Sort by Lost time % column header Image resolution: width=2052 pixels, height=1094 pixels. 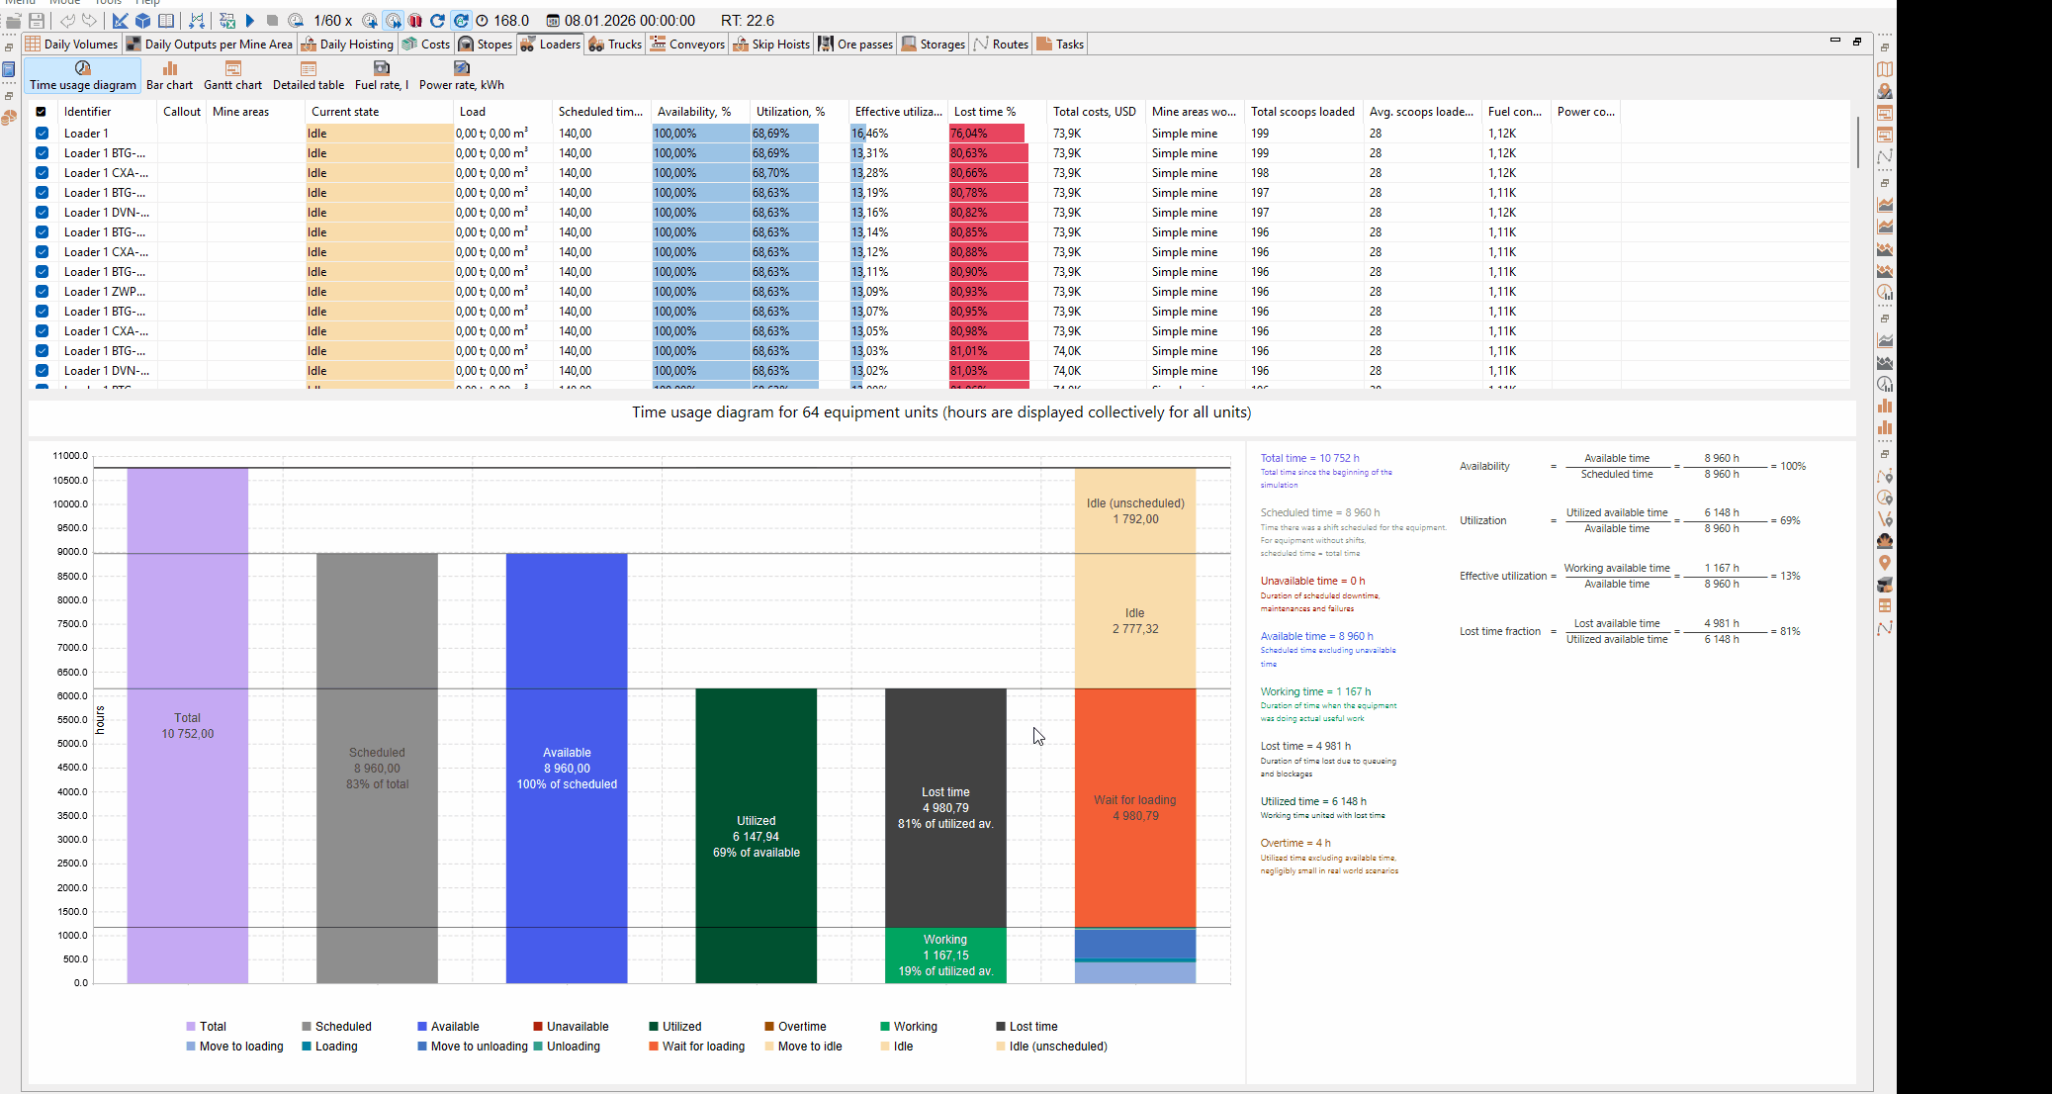998,112
